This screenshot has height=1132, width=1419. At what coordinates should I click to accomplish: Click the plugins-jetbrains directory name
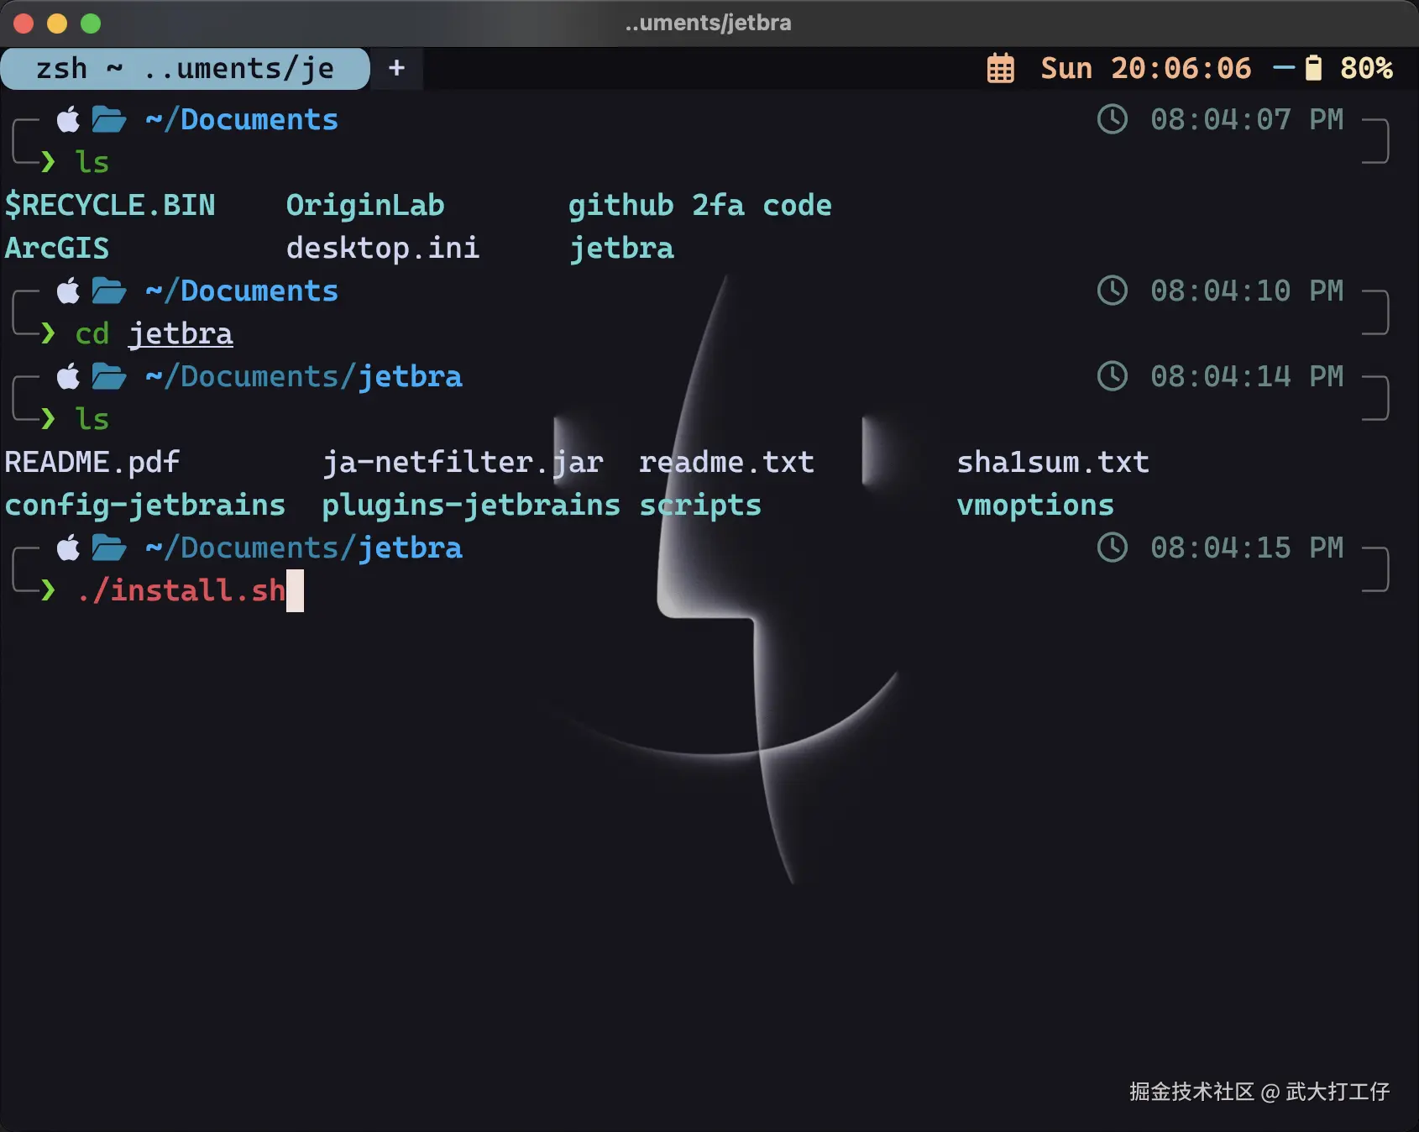point(471,505)
